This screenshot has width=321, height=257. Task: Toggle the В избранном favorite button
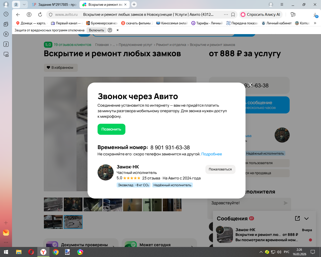pos(61,68)
